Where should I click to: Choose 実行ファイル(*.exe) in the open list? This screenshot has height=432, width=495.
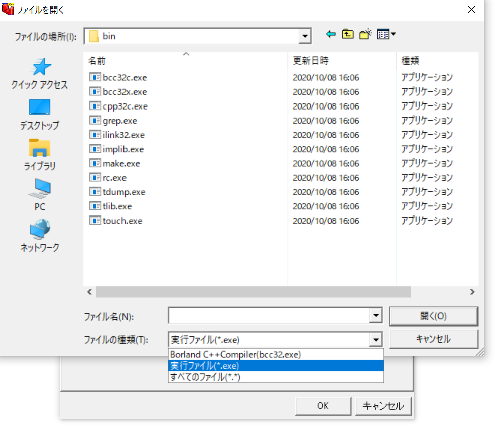276,366
